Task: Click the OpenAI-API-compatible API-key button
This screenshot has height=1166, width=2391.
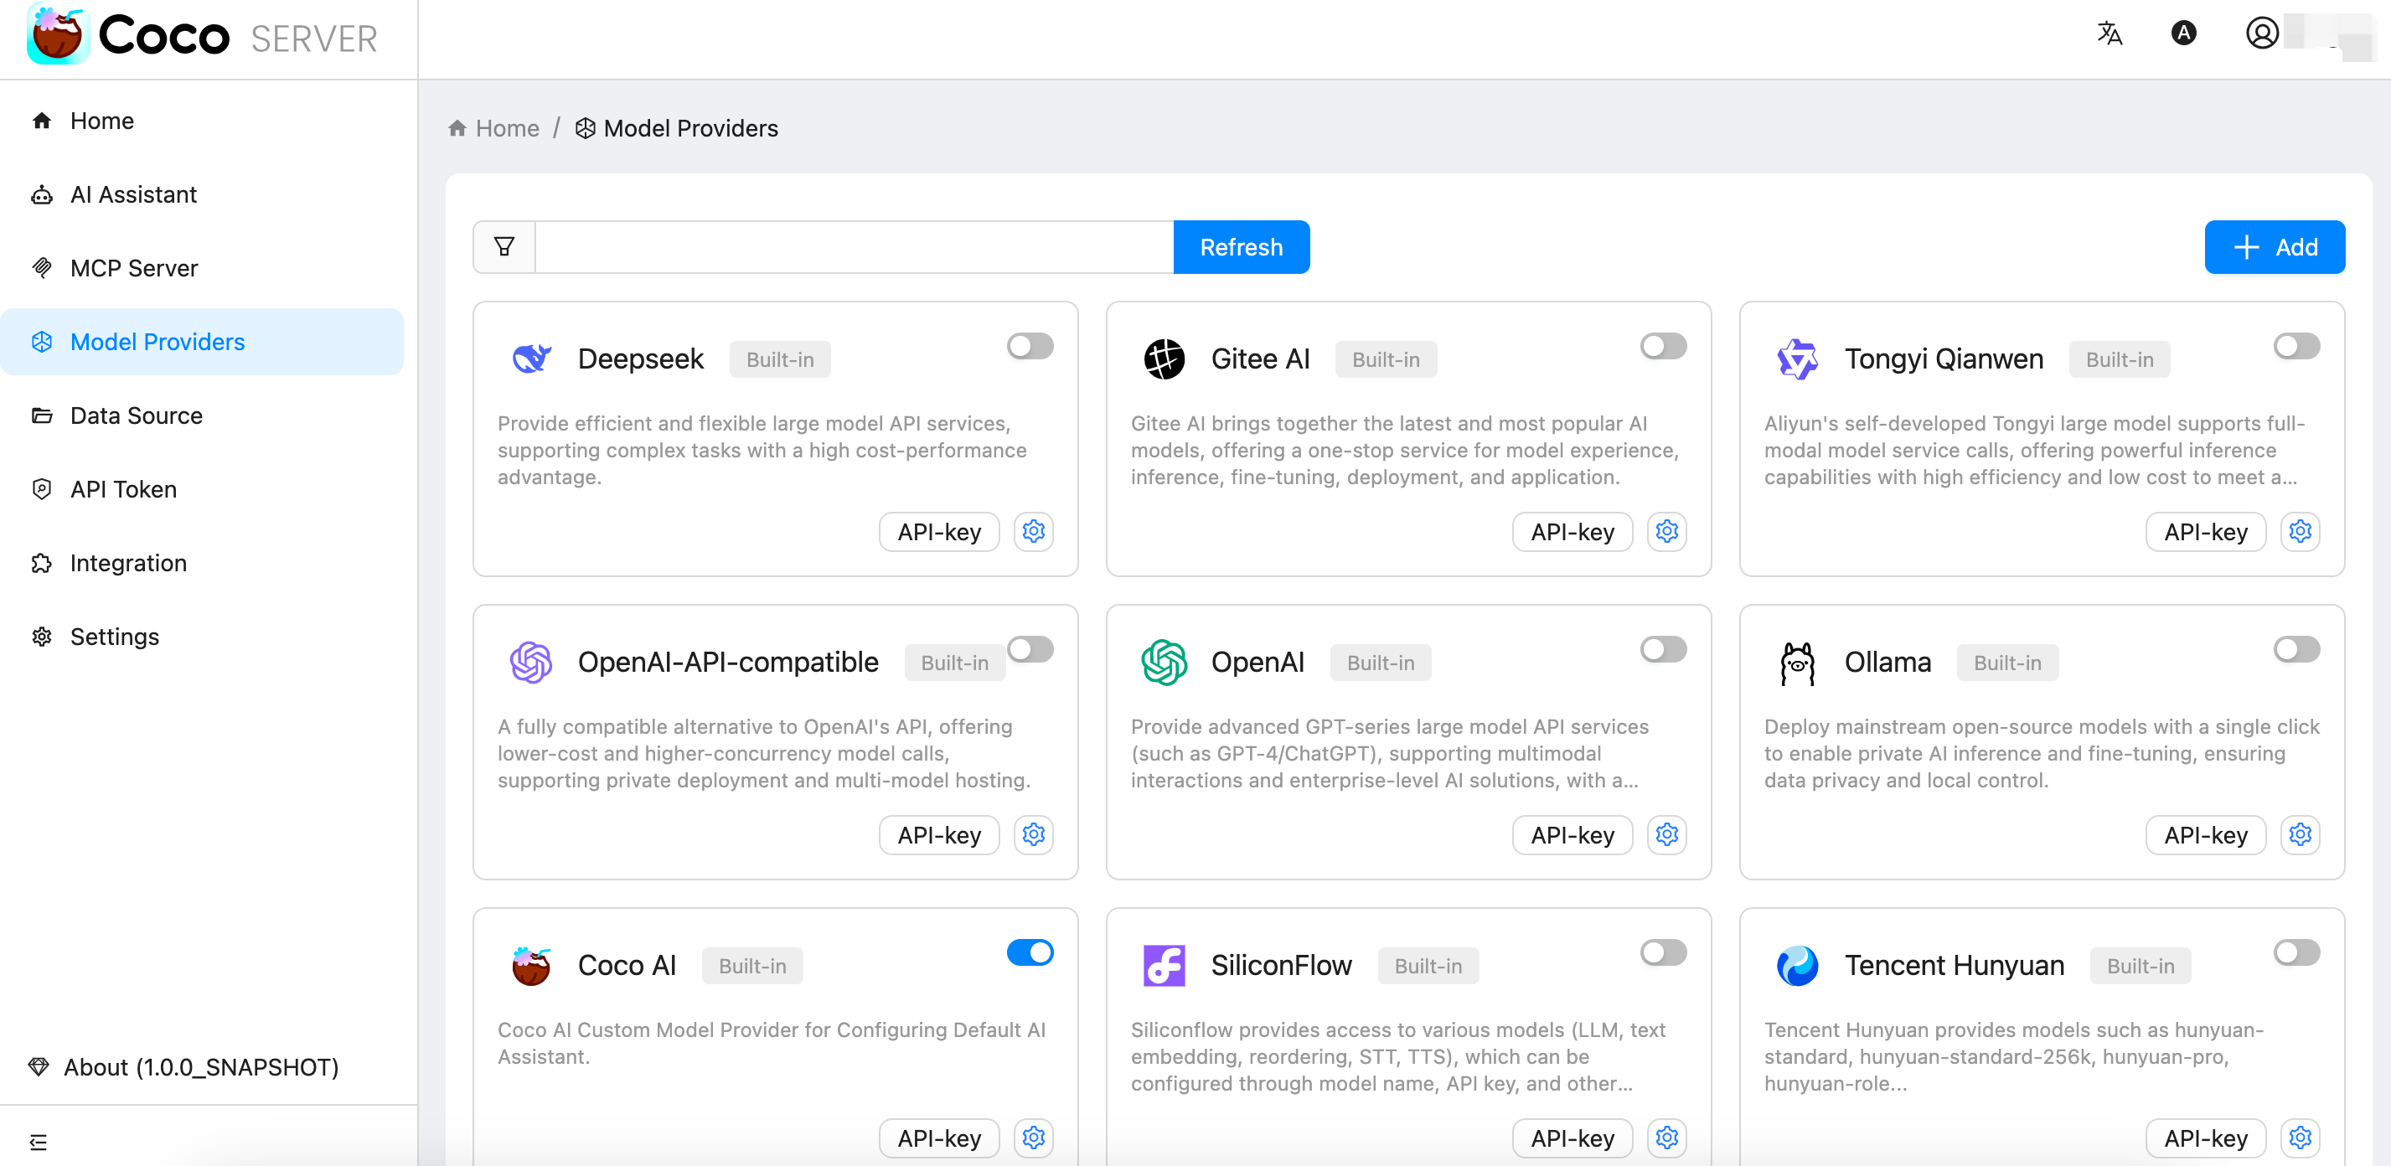Action: 938,834
